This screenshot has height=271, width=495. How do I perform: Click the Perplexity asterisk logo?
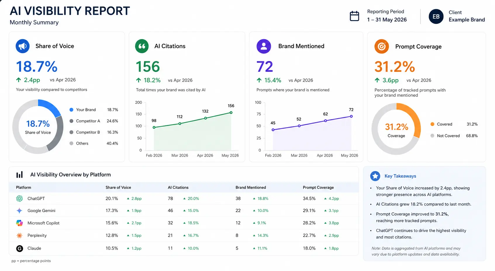coord(20,235)
